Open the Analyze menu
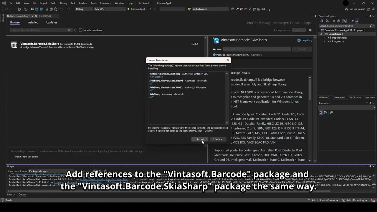Image resolution: width=377 pixels, height=212 pixels. tap(83, 3)
